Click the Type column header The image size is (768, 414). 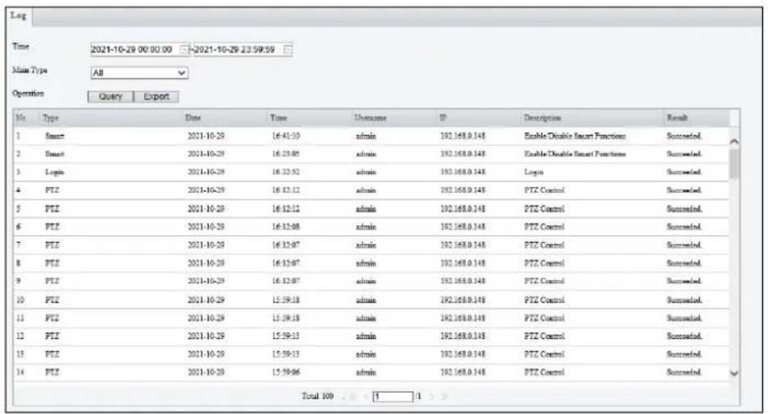pos(51,118)
